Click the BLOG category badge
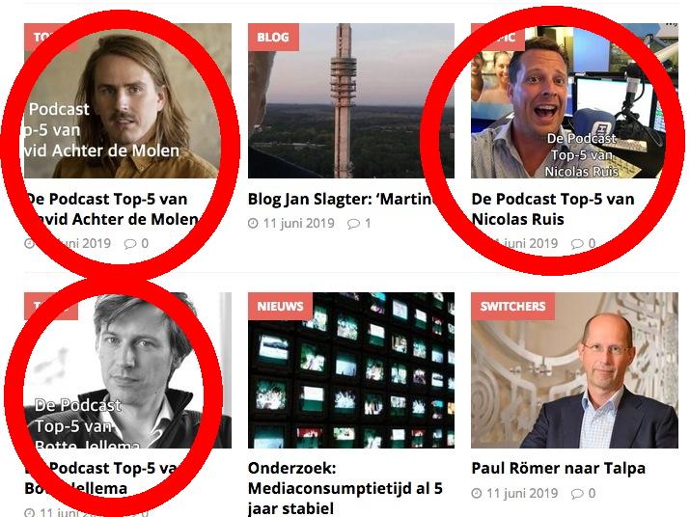 (273, 37)
